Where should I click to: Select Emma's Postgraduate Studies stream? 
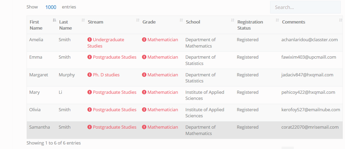114,57
